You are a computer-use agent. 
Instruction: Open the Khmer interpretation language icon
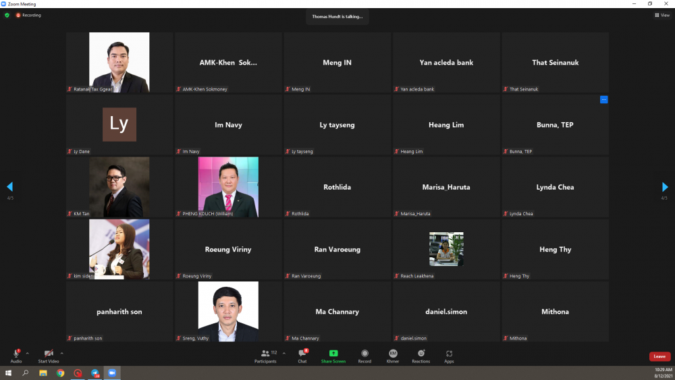point(393,354)
